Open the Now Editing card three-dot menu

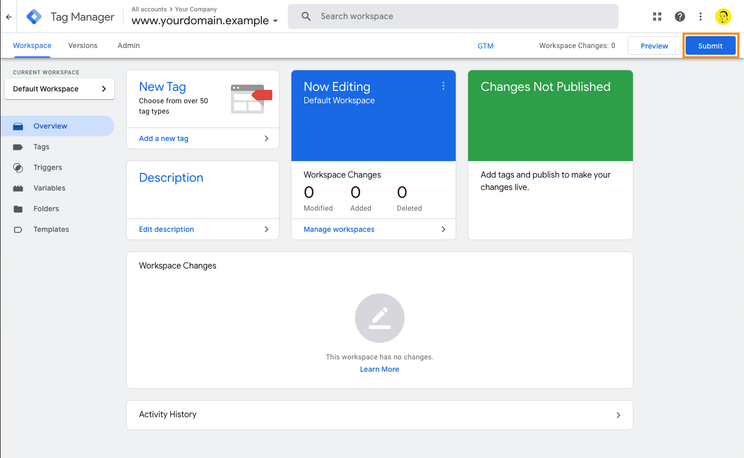pos(443,86)
